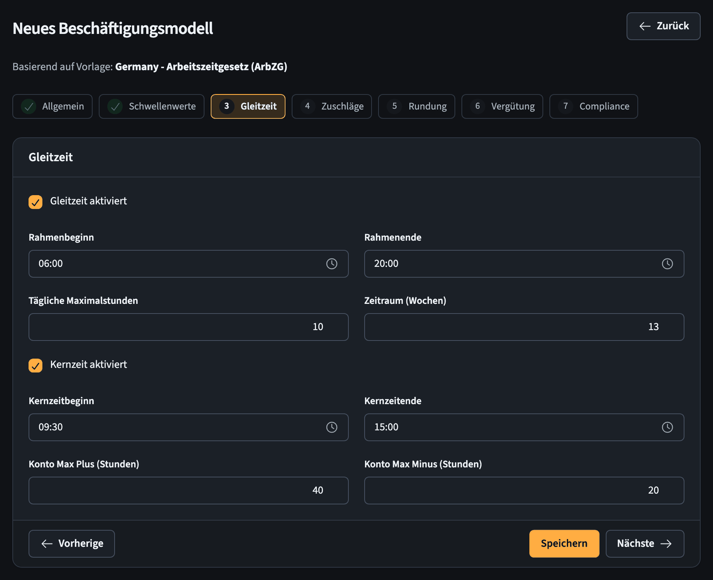Viewport: 713px width, 580px height.
Task: Focus the Rahmenbeginn time field
Action: (x=188, y=264)
